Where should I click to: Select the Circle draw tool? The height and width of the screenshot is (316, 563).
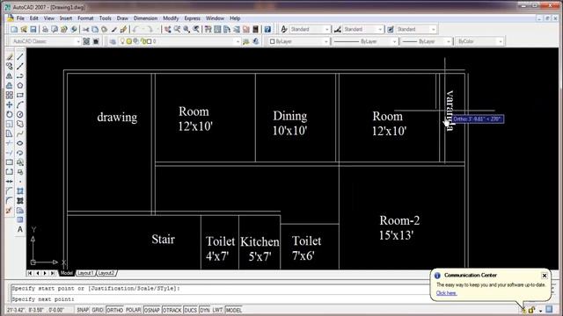pos(20,115)
